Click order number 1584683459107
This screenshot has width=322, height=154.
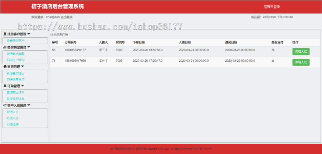75,50
